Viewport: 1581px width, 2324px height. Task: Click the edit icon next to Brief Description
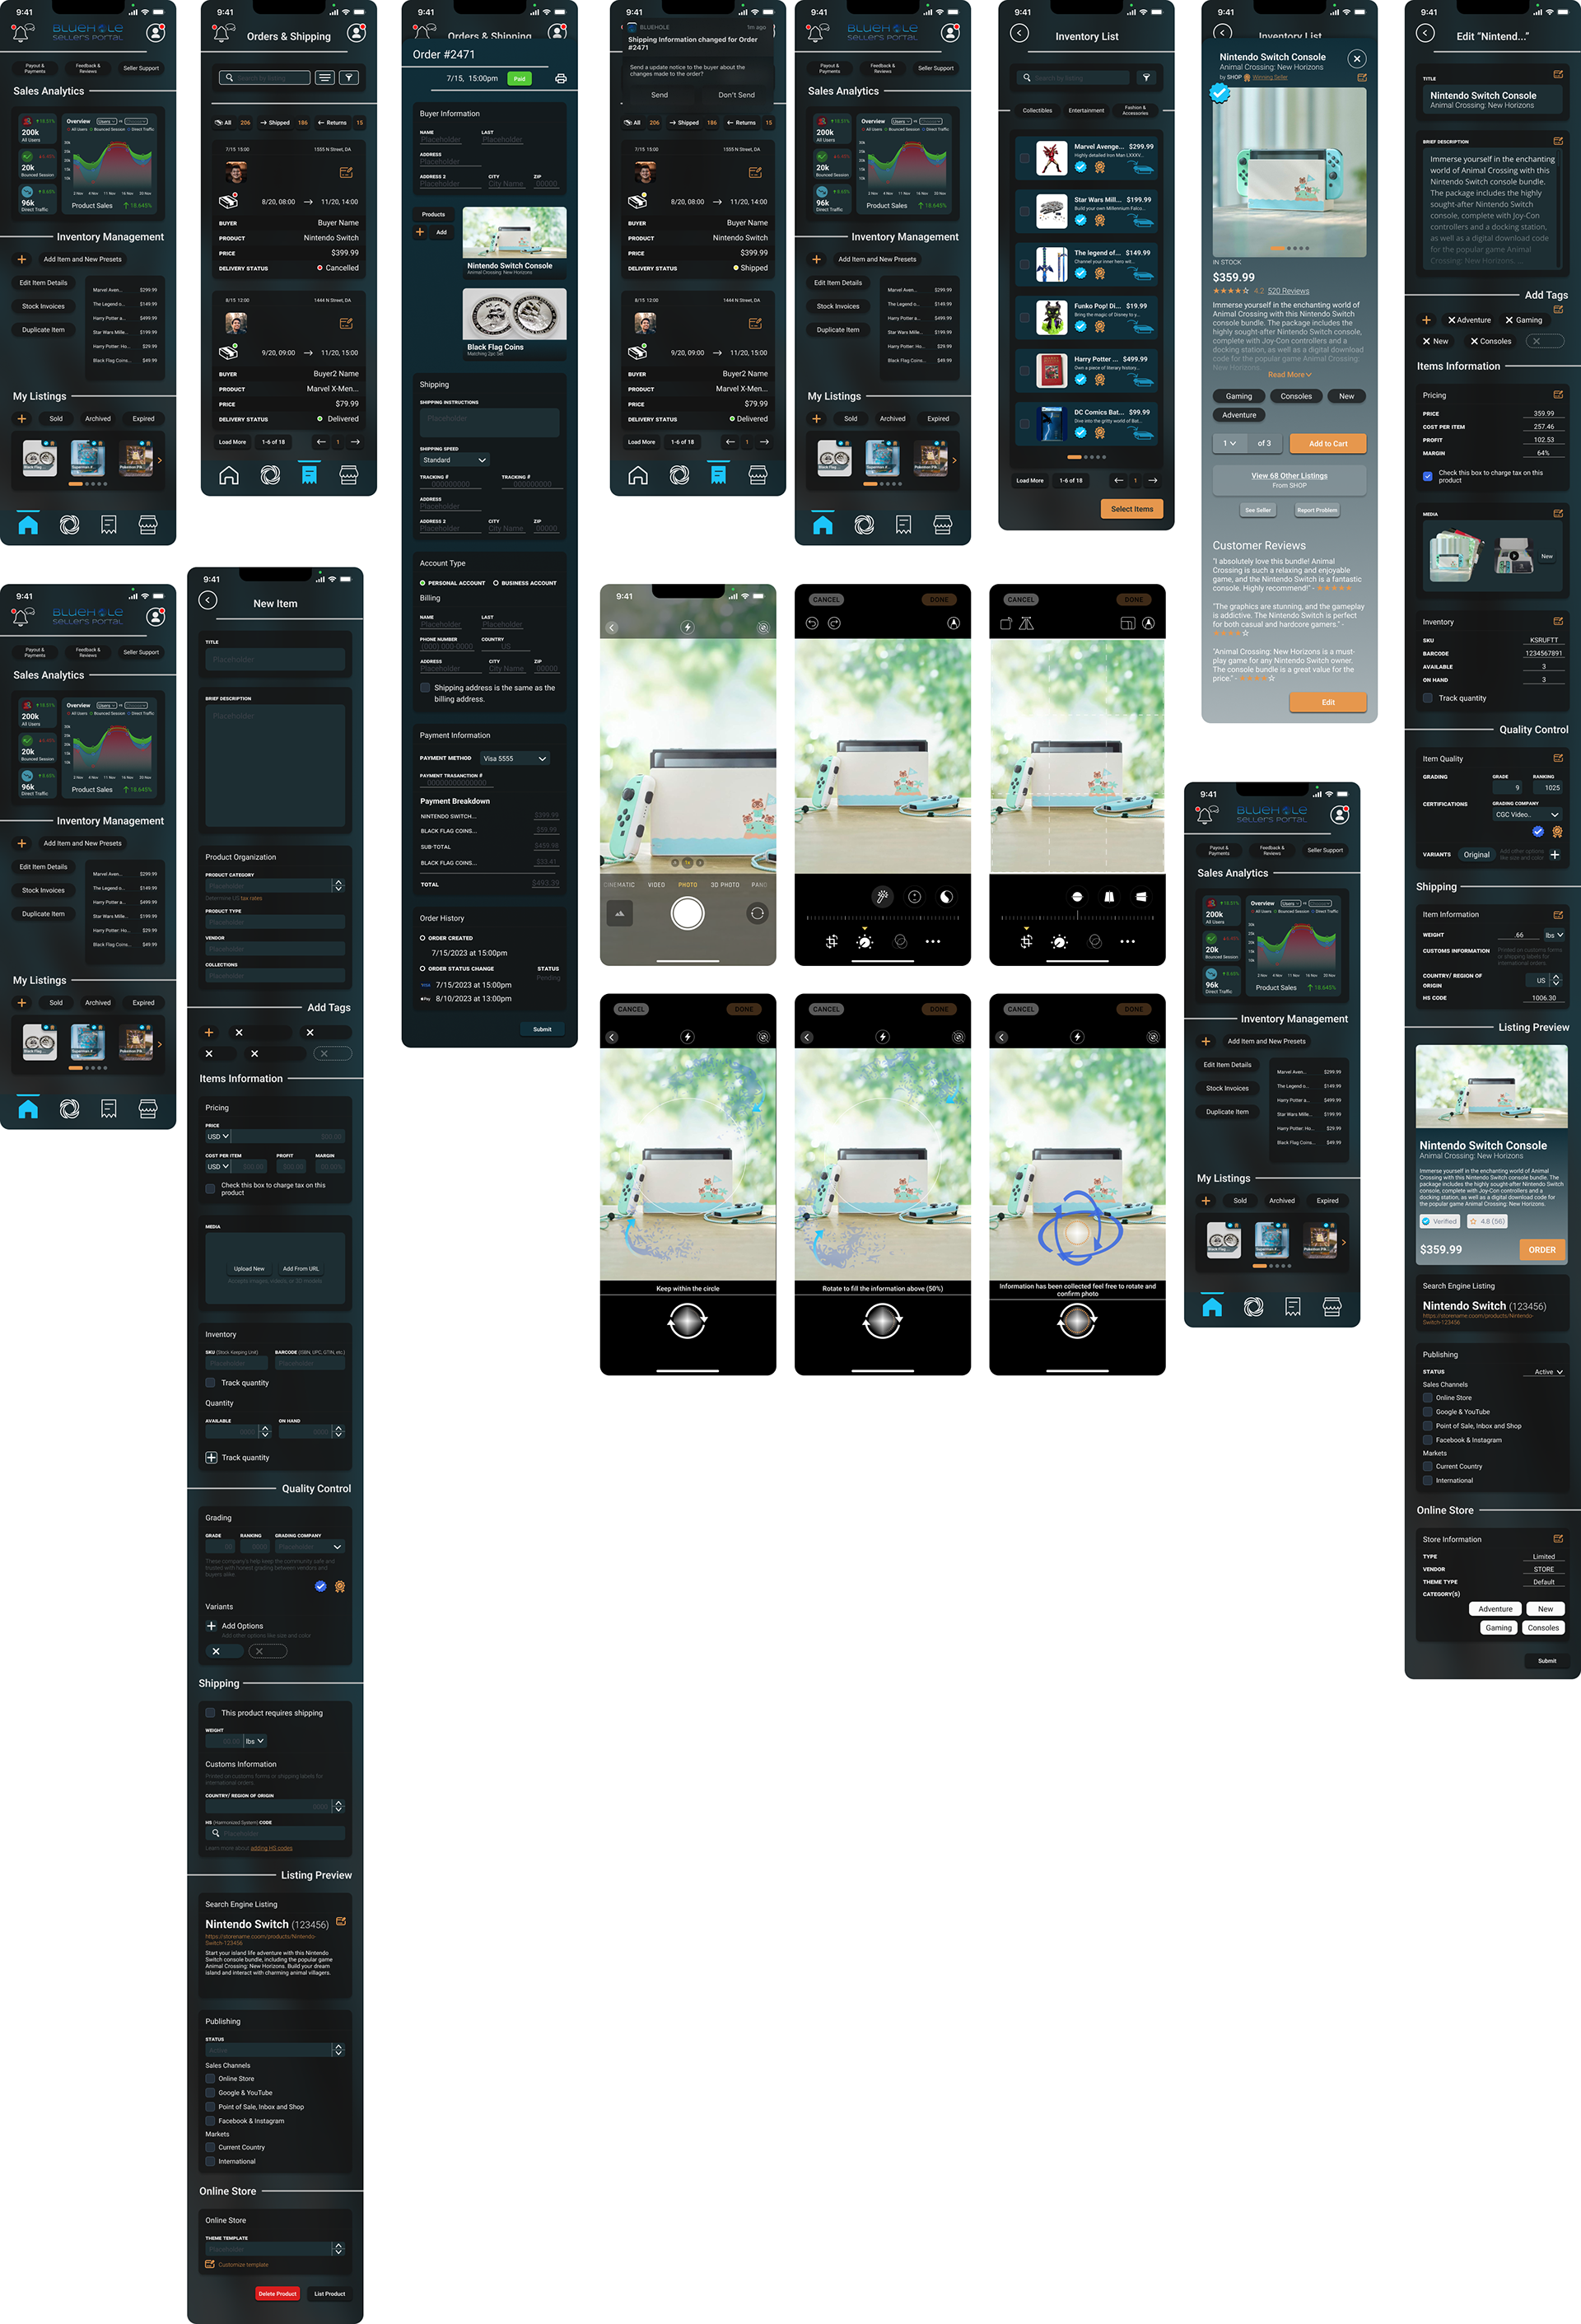coord(1557,141)
